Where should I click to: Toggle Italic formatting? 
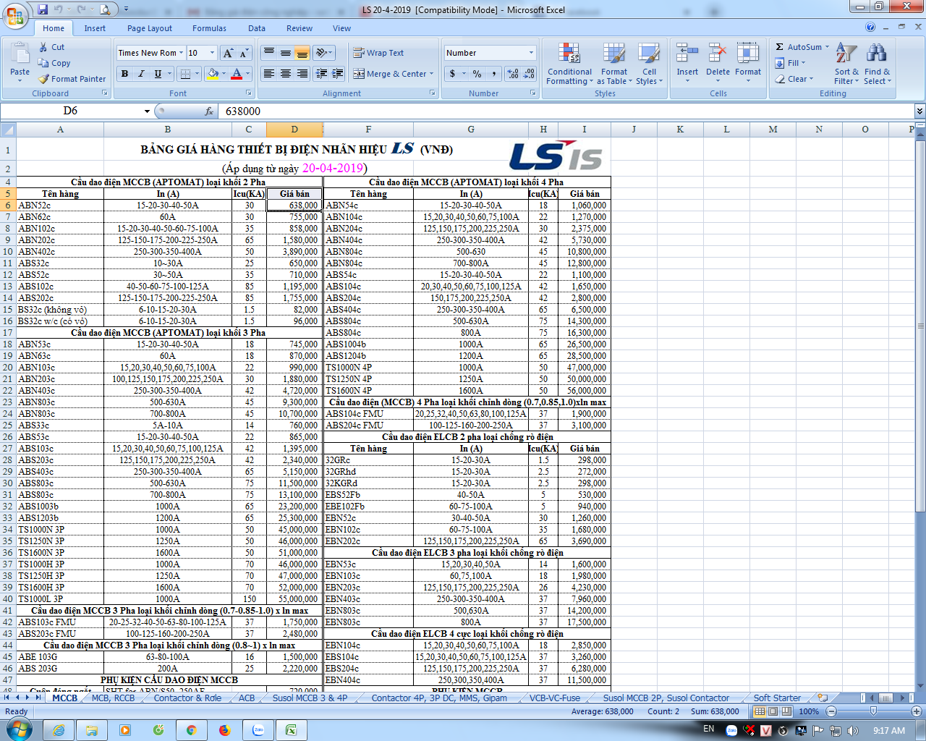(x=141, y=74)
